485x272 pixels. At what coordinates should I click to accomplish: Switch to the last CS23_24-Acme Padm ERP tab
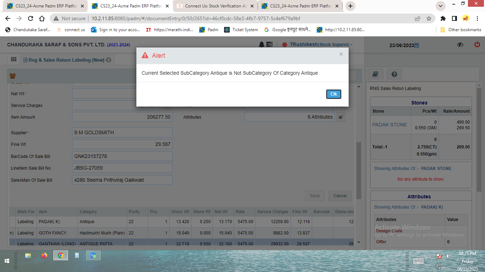point(300,6)
